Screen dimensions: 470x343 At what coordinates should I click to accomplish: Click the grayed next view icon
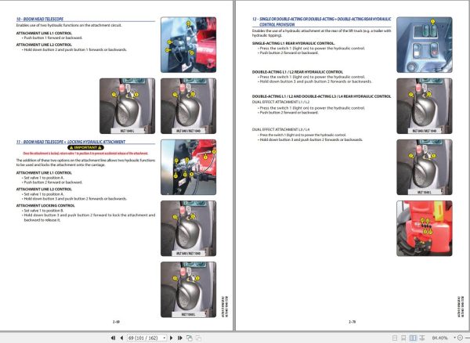coord(198,338)
